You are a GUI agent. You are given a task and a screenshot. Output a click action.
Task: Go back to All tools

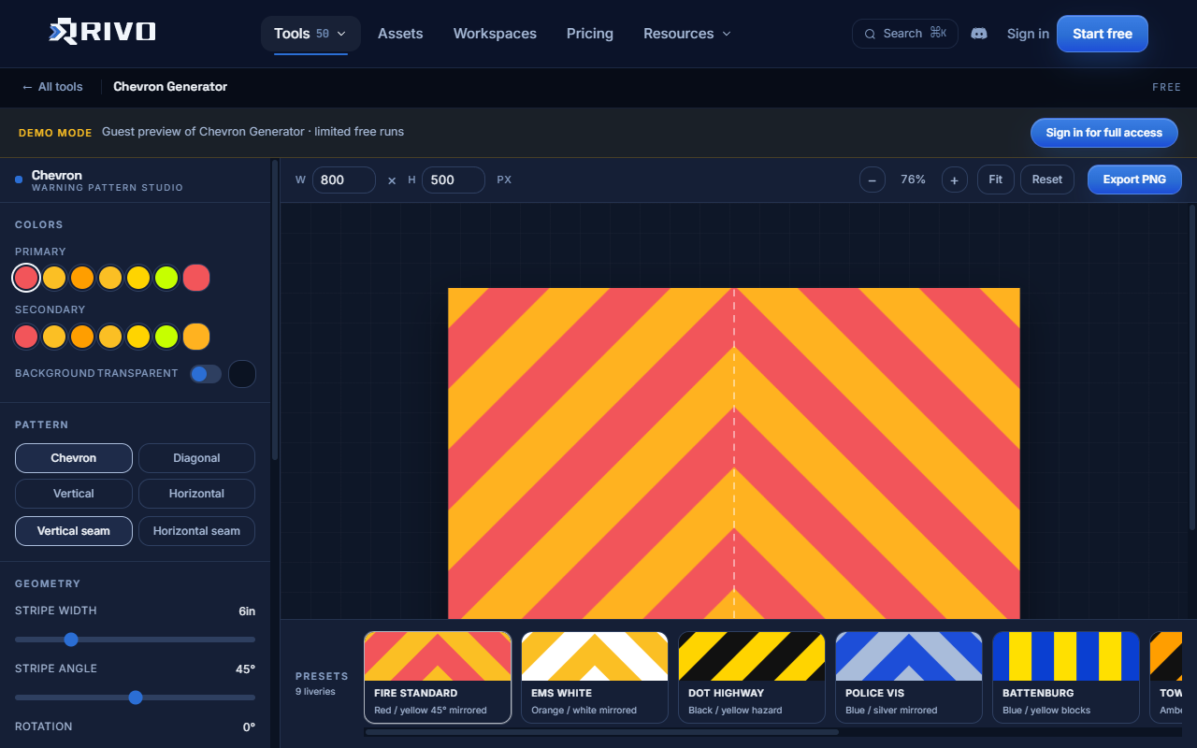click(x=52, y=87)
